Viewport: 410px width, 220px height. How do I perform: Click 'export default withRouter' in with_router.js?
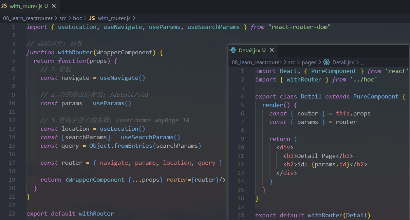pyautogui.click(x=70, y=214)
